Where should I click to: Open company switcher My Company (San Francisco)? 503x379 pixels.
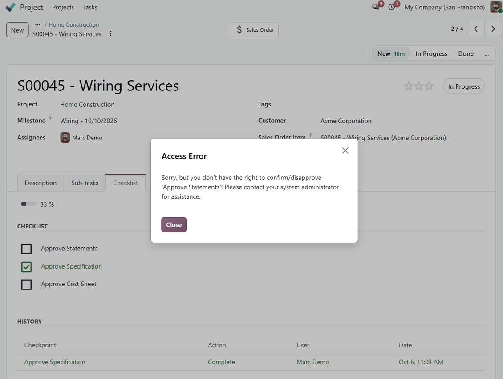[x=445, y=7]
